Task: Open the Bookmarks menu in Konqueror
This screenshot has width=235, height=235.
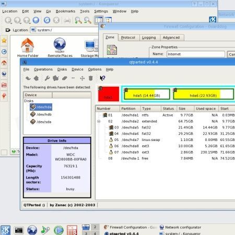Action: coord(65,11)
